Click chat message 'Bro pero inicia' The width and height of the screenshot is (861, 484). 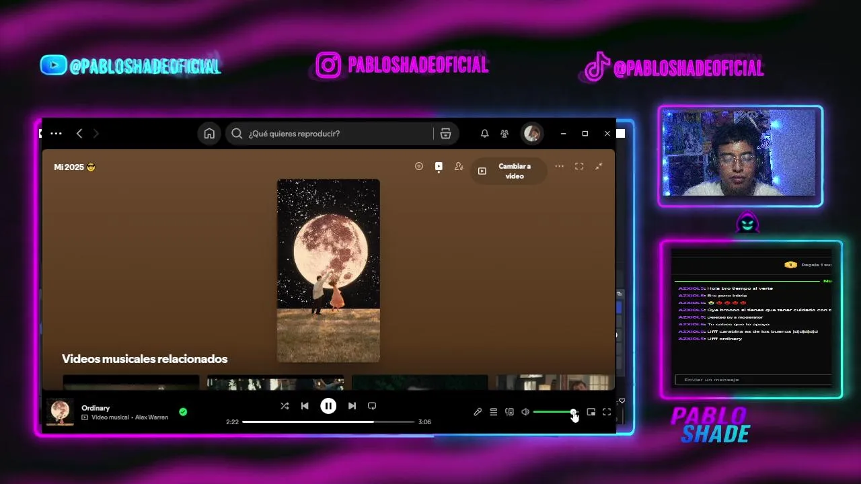click(712, 296)
